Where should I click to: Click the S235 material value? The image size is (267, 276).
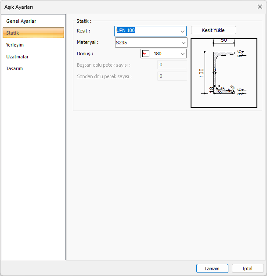122,43
